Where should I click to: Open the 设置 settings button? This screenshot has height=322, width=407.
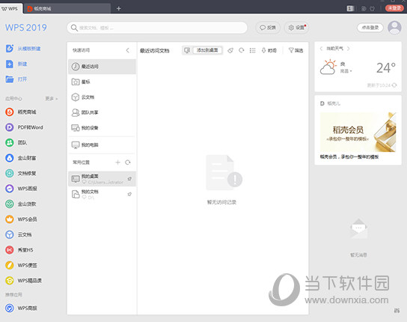pos(297,28)
